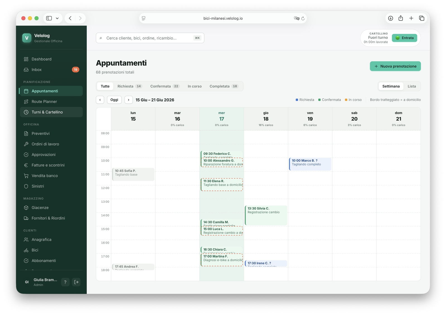Filter by Richiesta tab

(x=130, y=86)
